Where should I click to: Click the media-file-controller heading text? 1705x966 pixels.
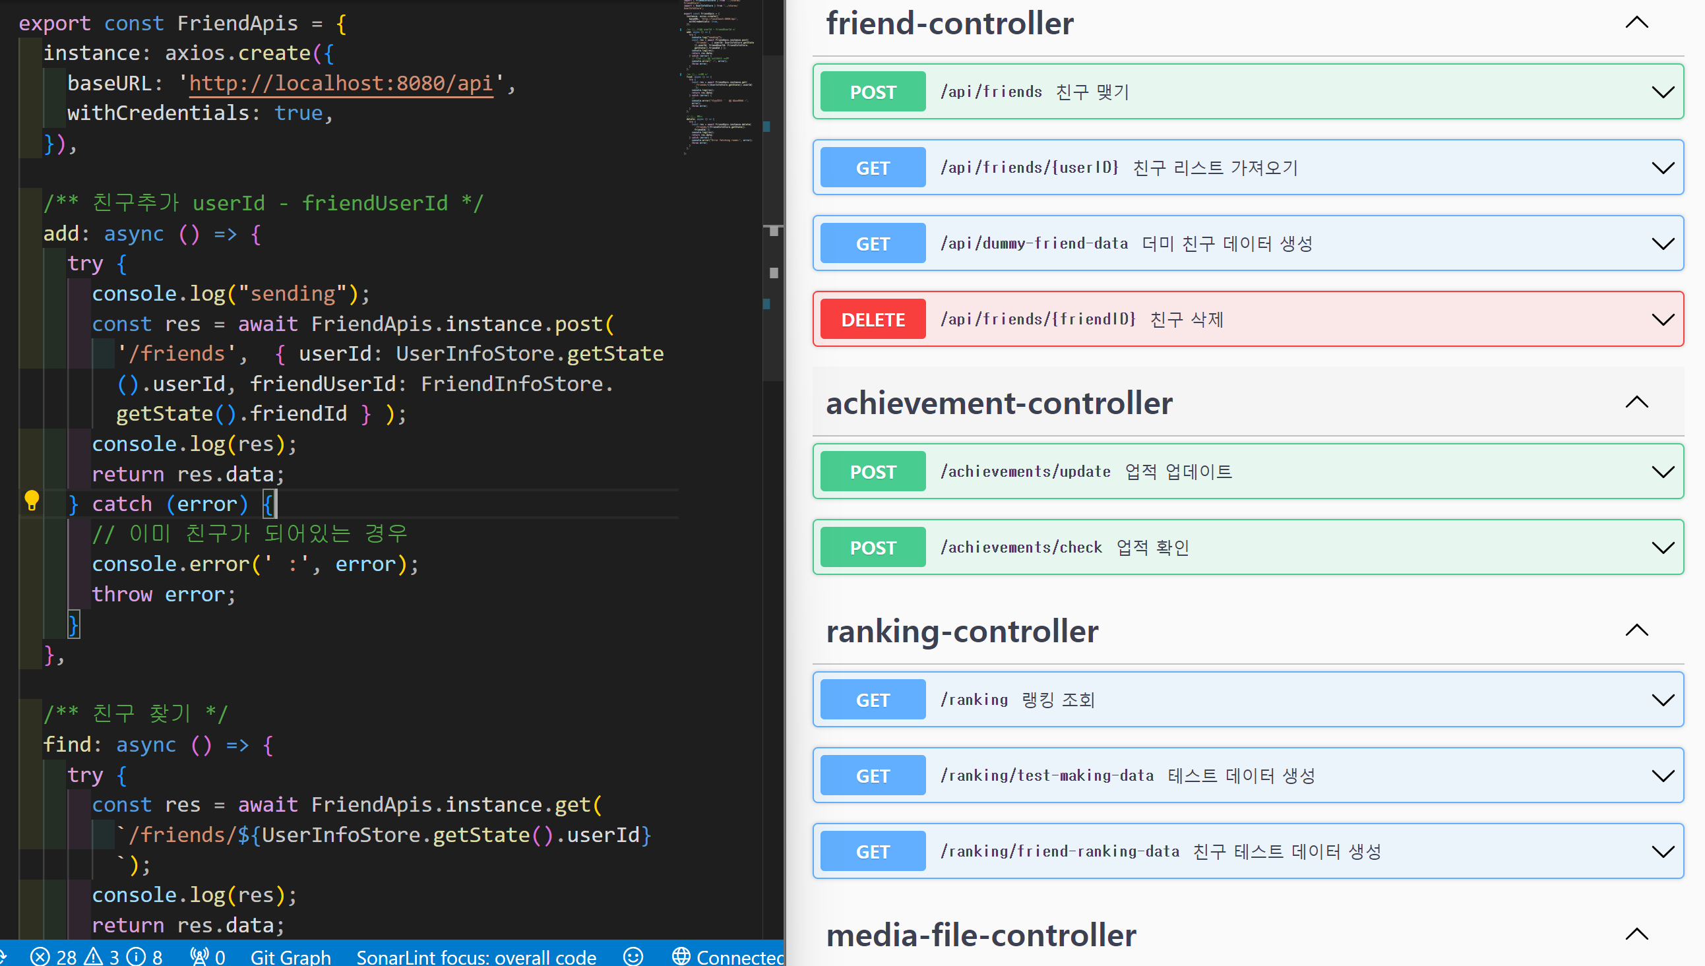981,935
